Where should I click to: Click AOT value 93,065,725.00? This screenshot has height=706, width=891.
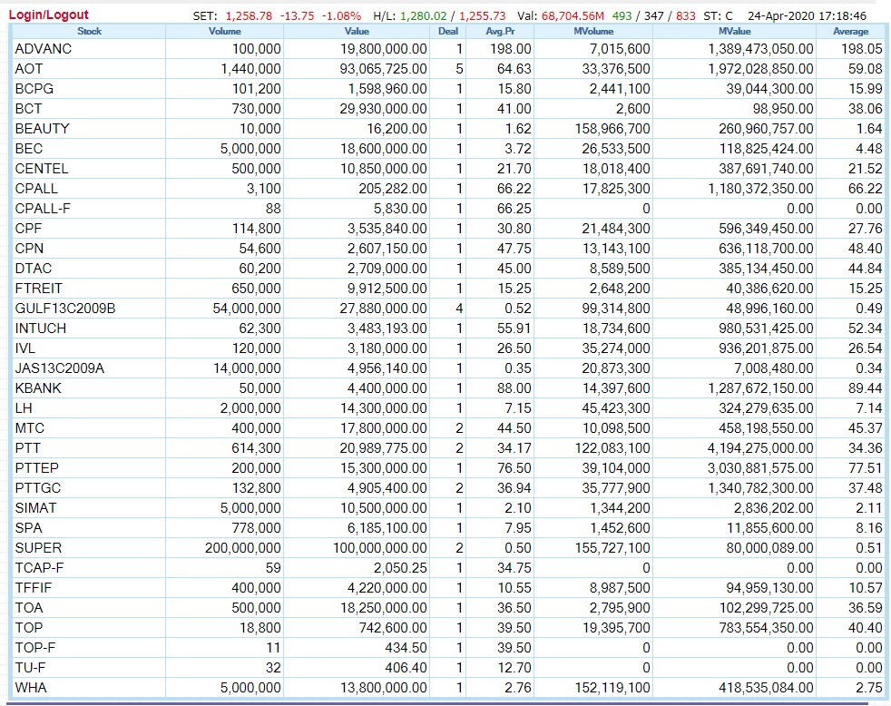[x=384, y=69]
